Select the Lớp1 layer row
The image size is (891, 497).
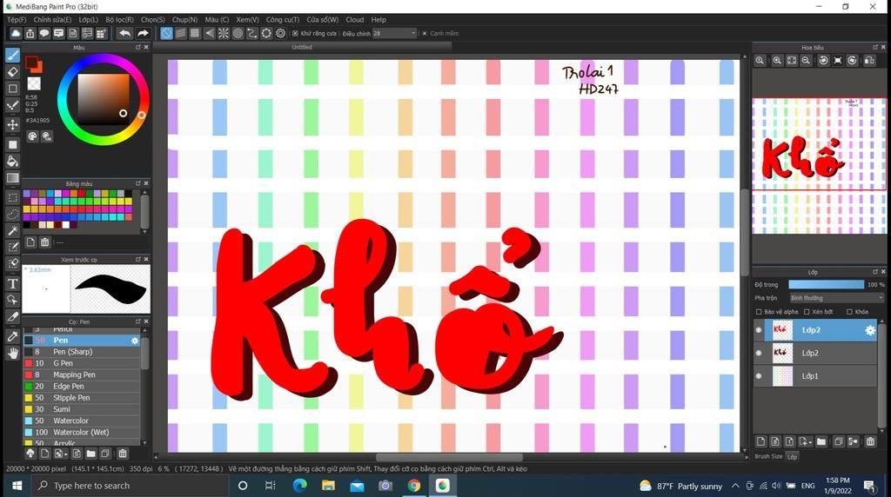click(815, 375)
